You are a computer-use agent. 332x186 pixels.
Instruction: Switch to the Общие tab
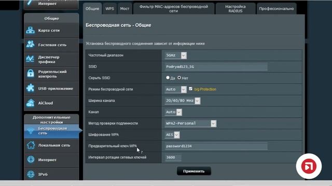92,9
